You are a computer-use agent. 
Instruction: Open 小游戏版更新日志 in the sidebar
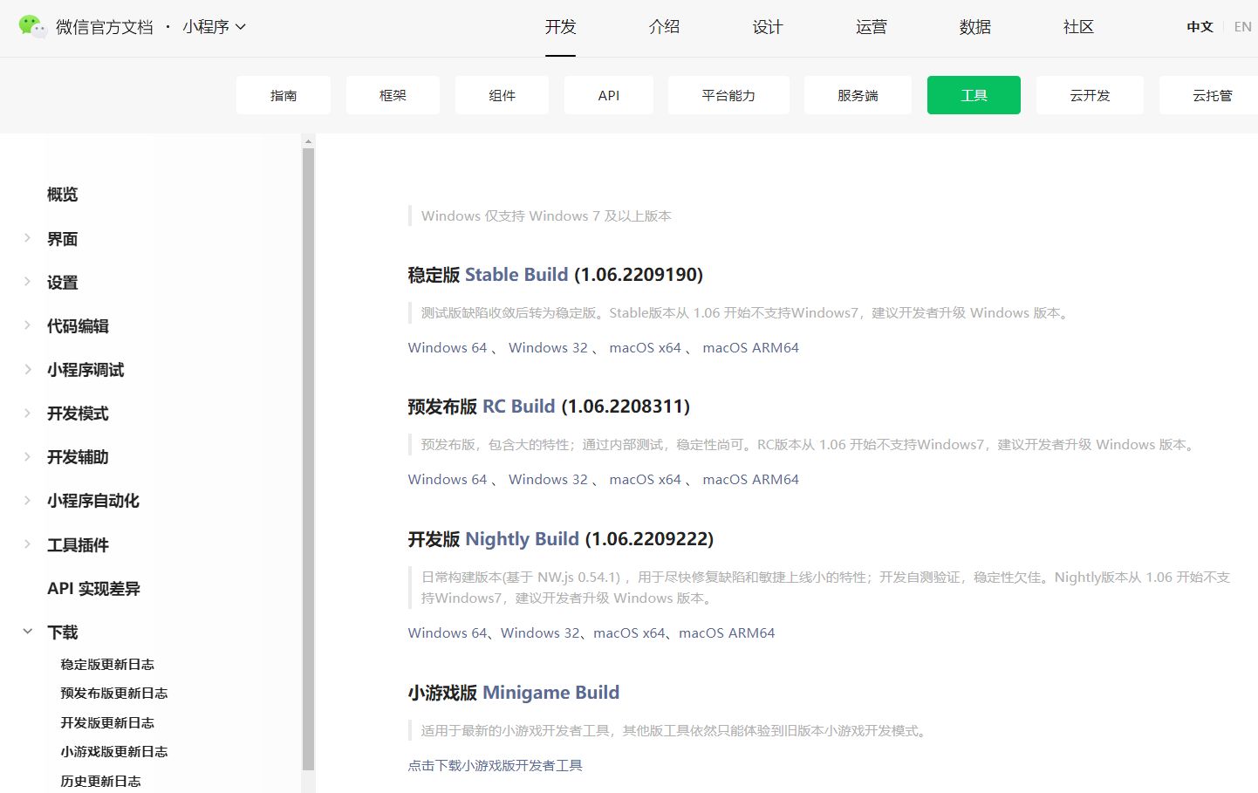[x=114, y=751]
